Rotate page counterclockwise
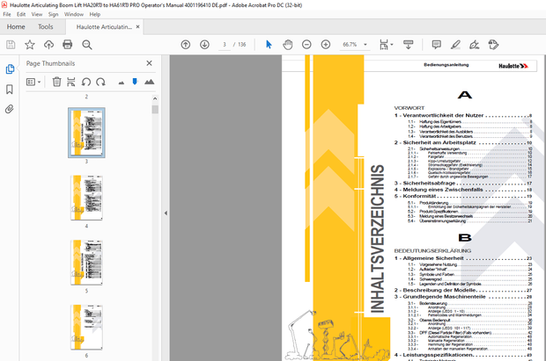546x361 pixels. pyautogui.click(x=86, y=82)
